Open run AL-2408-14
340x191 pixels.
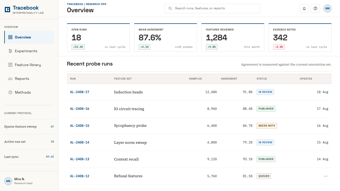[80, 142]
